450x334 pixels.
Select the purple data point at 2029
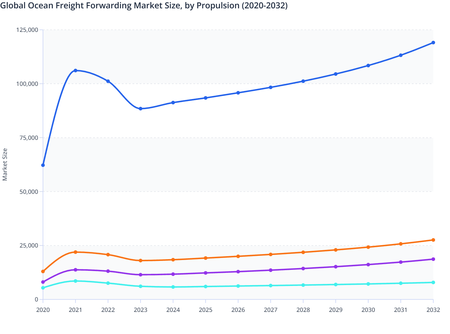(336, 267)
